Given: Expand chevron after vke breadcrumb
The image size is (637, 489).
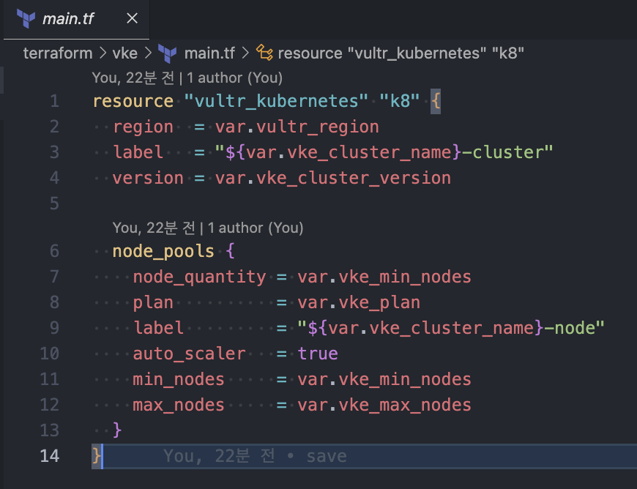Looking at the screenshot, I should 148,53.
